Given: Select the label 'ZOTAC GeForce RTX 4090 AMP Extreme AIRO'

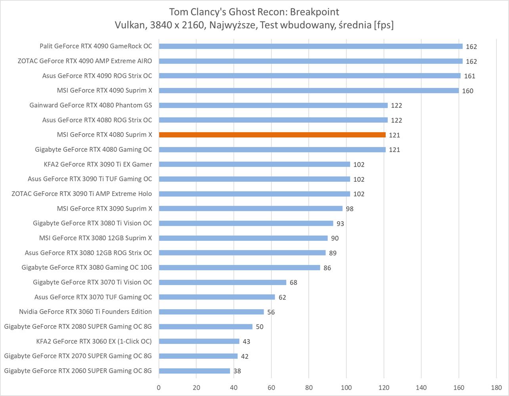Looking at the screenshot, I should coord(85,61).
